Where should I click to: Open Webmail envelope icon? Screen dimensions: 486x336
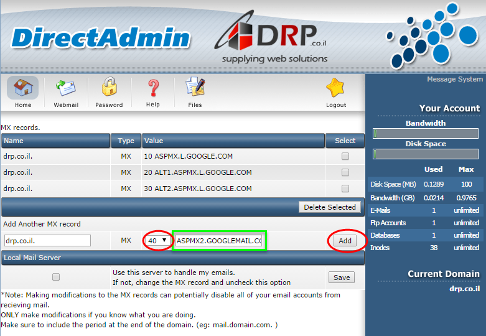pos(66,88)
